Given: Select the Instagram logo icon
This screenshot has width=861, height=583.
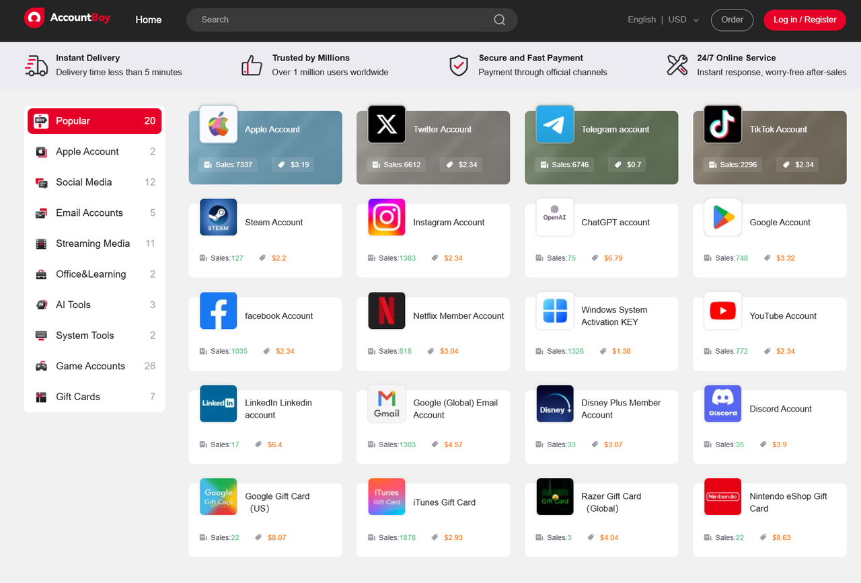Looking at the screenshot, I should (387, 217).
